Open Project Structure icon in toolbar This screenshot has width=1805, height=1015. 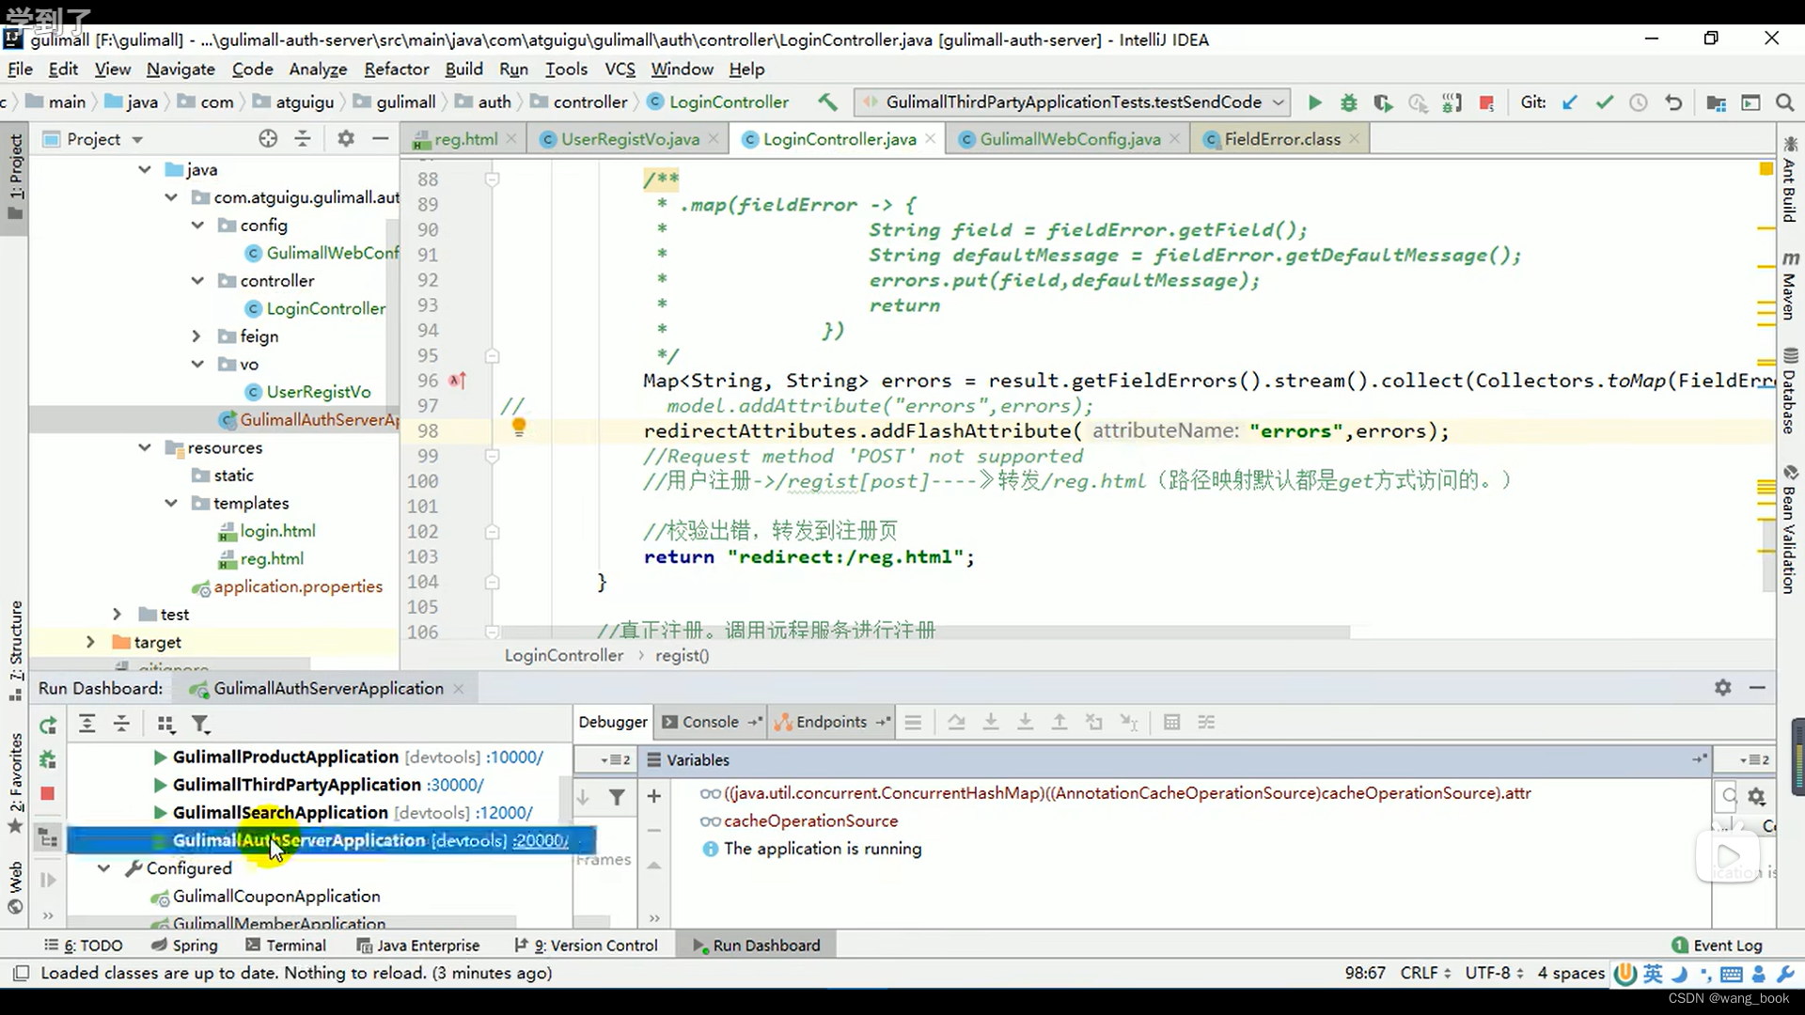1716,102
